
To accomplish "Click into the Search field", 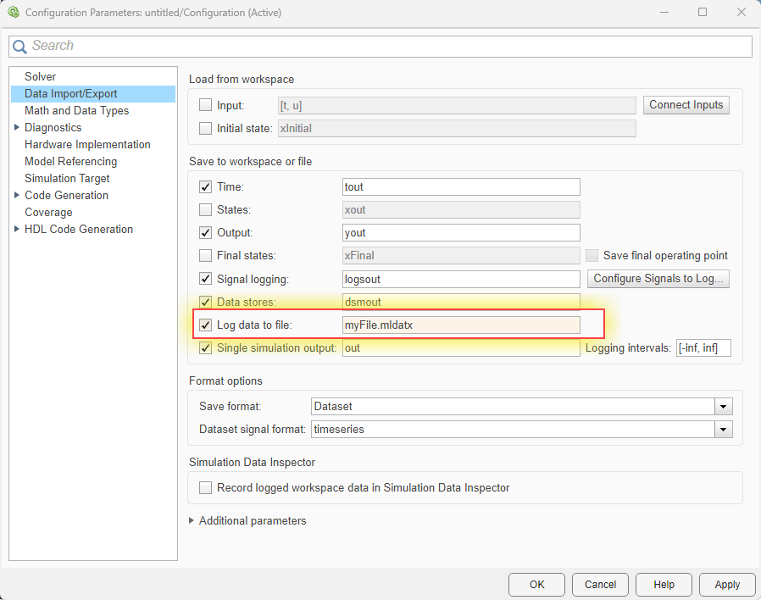I will 380,46.
